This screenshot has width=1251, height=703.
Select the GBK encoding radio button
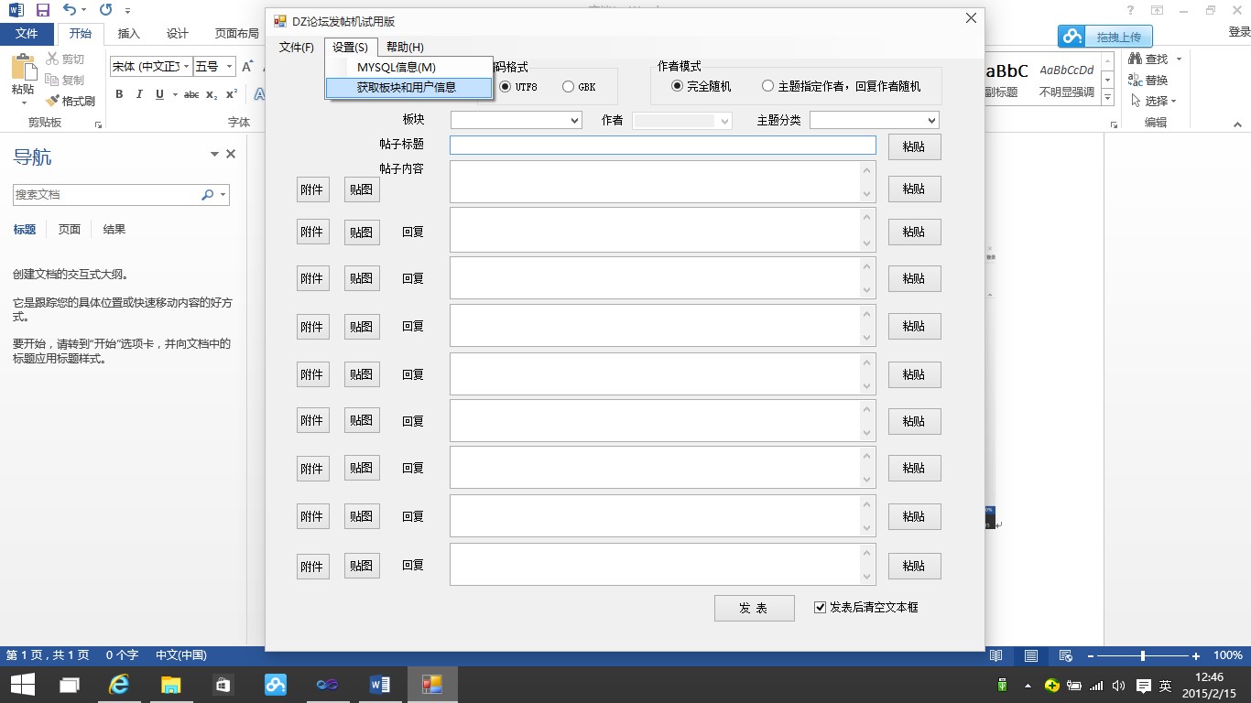pyautogui.click(x=569, y=87)
